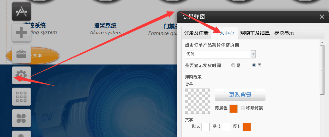
Task: Pick the orange 背景色 color swatch
Action: (234, 109)
